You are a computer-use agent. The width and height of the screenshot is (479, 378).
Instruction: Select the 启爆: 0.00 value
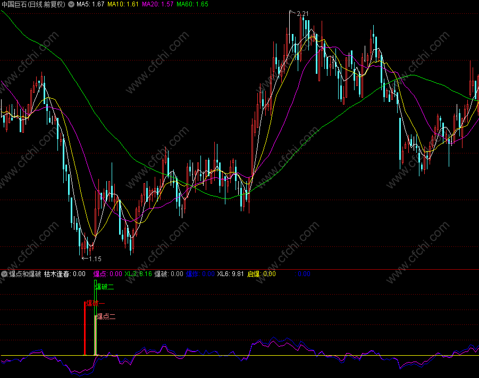coord(261,274)
